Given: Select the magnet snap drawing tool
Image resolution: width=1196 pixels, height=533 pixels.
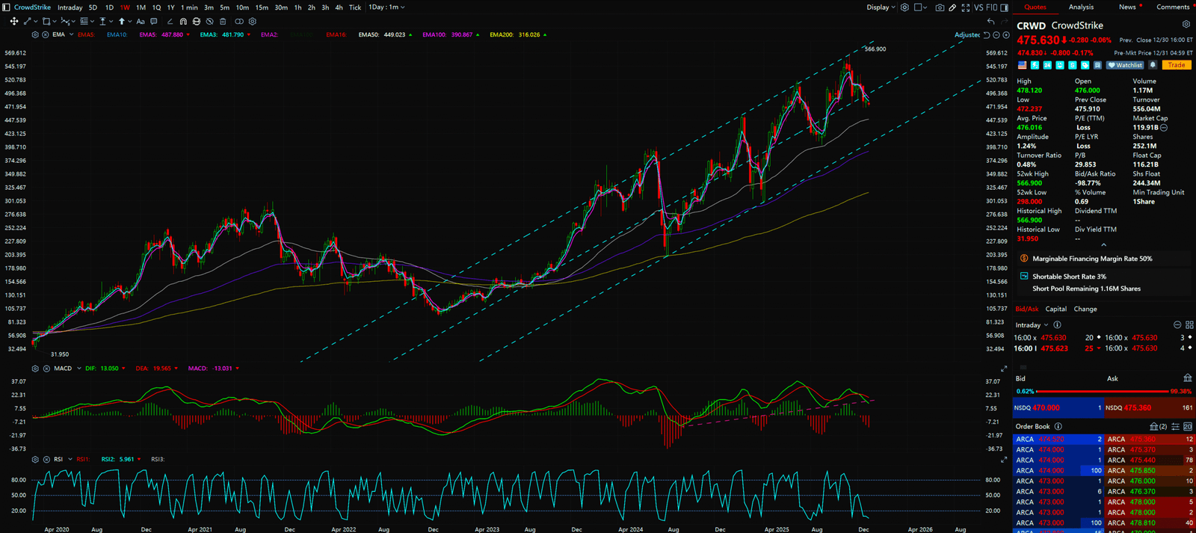Looking at the screenshot, I should (x=183, y=22).
